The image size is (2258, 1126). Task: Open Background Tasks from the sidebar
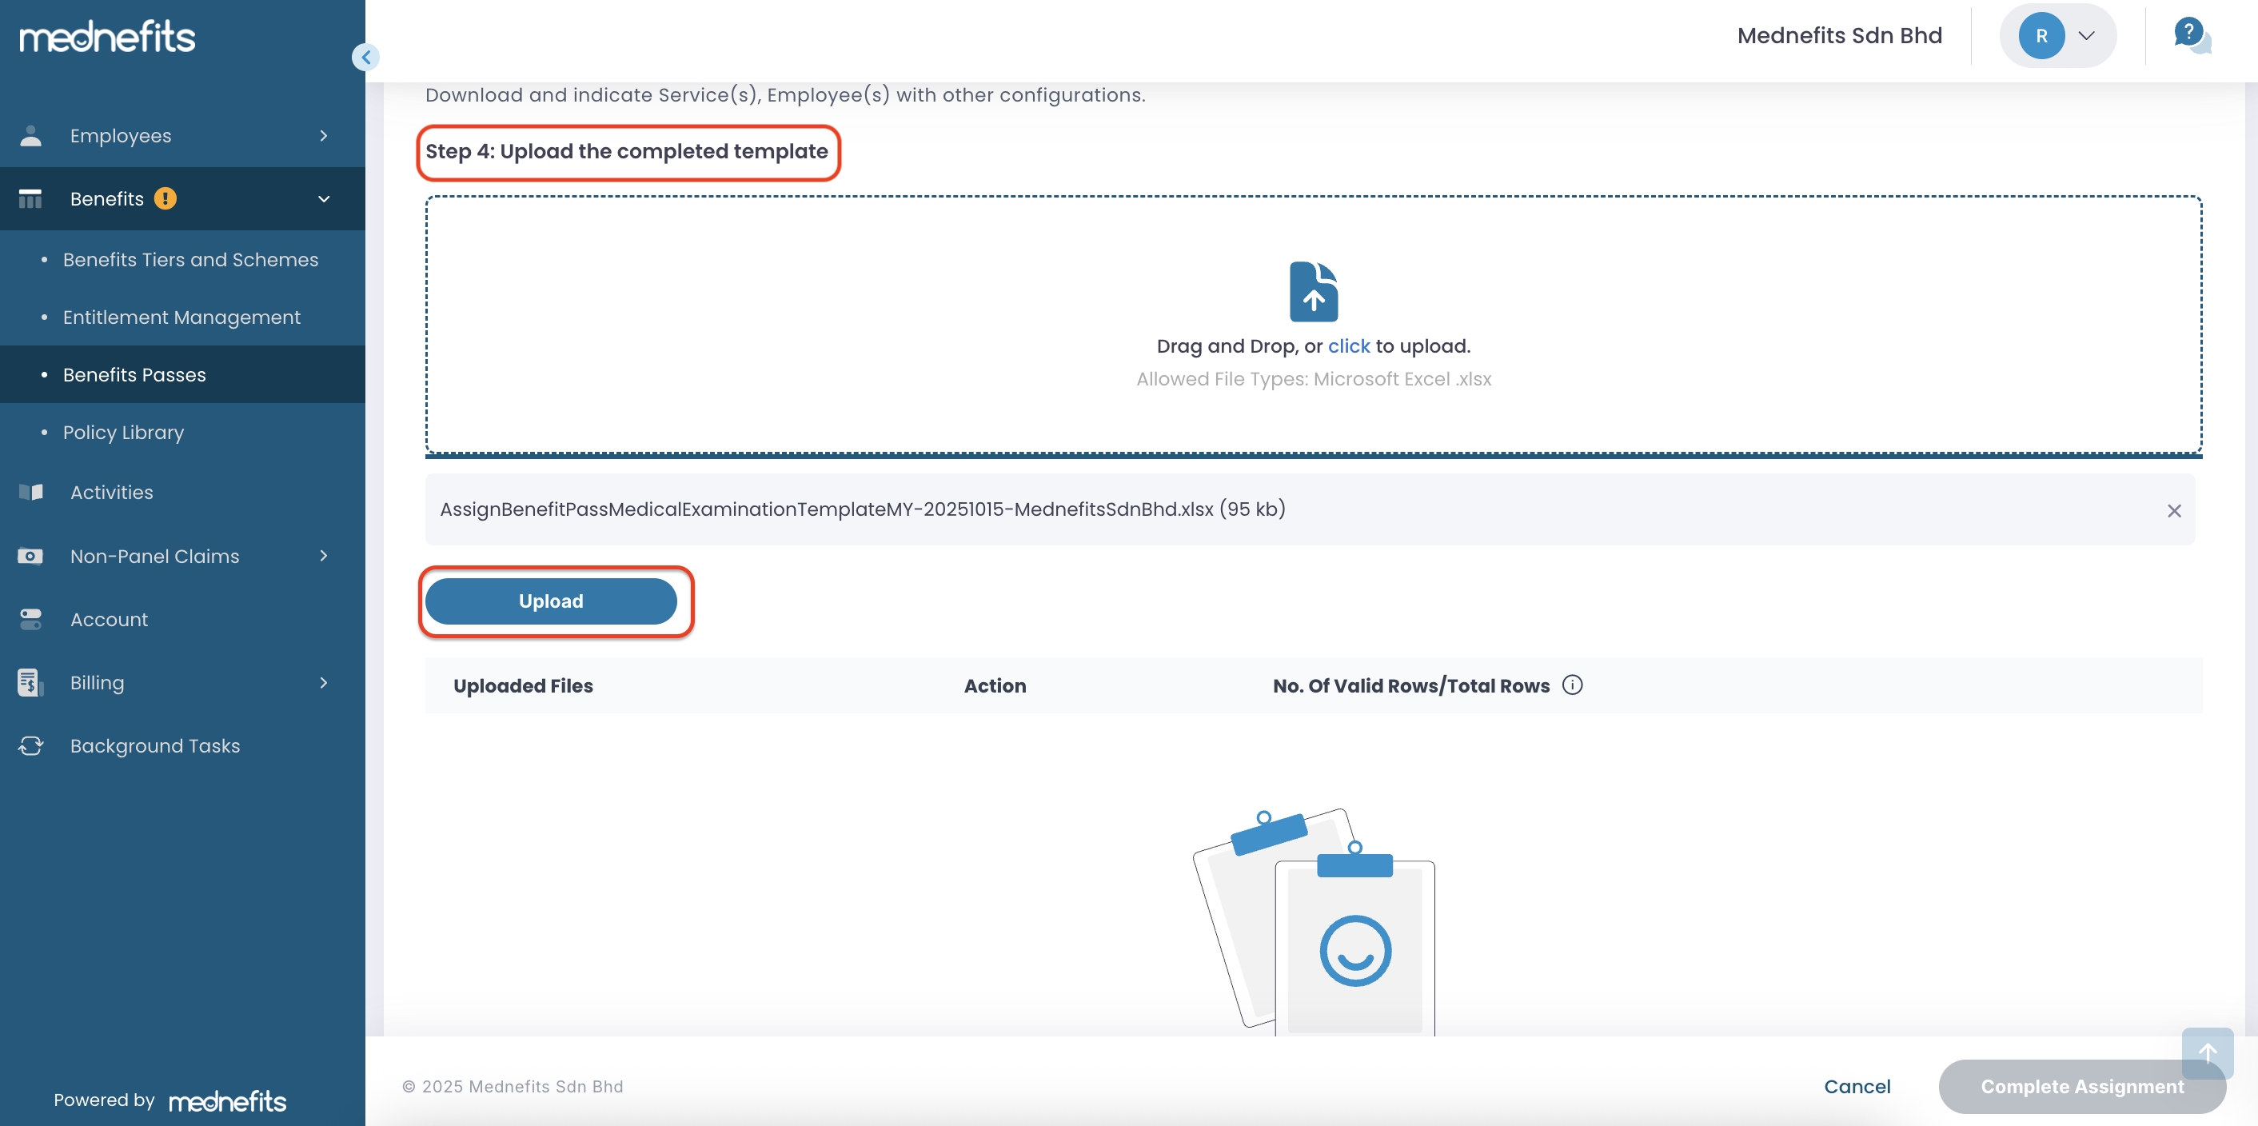(x=154, y=745)
